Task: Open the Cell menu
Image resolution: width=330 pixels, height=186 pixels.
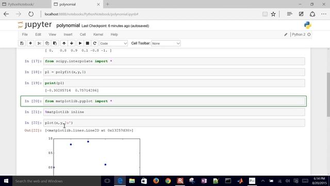Action: (82, 35)
